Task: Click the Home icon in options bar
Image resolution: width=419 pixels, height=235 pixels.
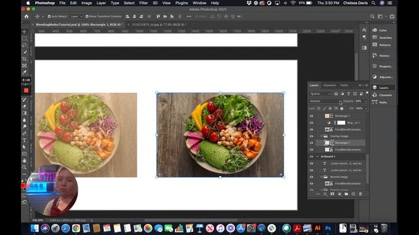Action: [x=26, y=16]
